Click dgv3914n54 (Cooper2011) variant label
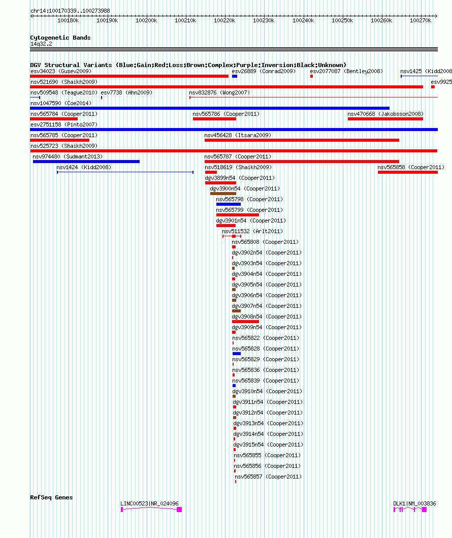 tap(268, 434)
